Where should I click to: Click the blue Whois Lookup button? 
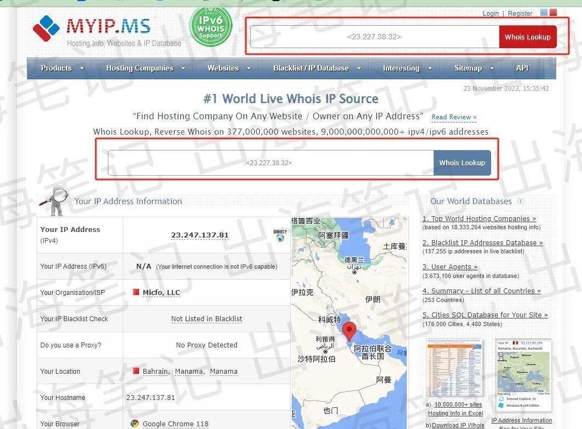(462, 163)
